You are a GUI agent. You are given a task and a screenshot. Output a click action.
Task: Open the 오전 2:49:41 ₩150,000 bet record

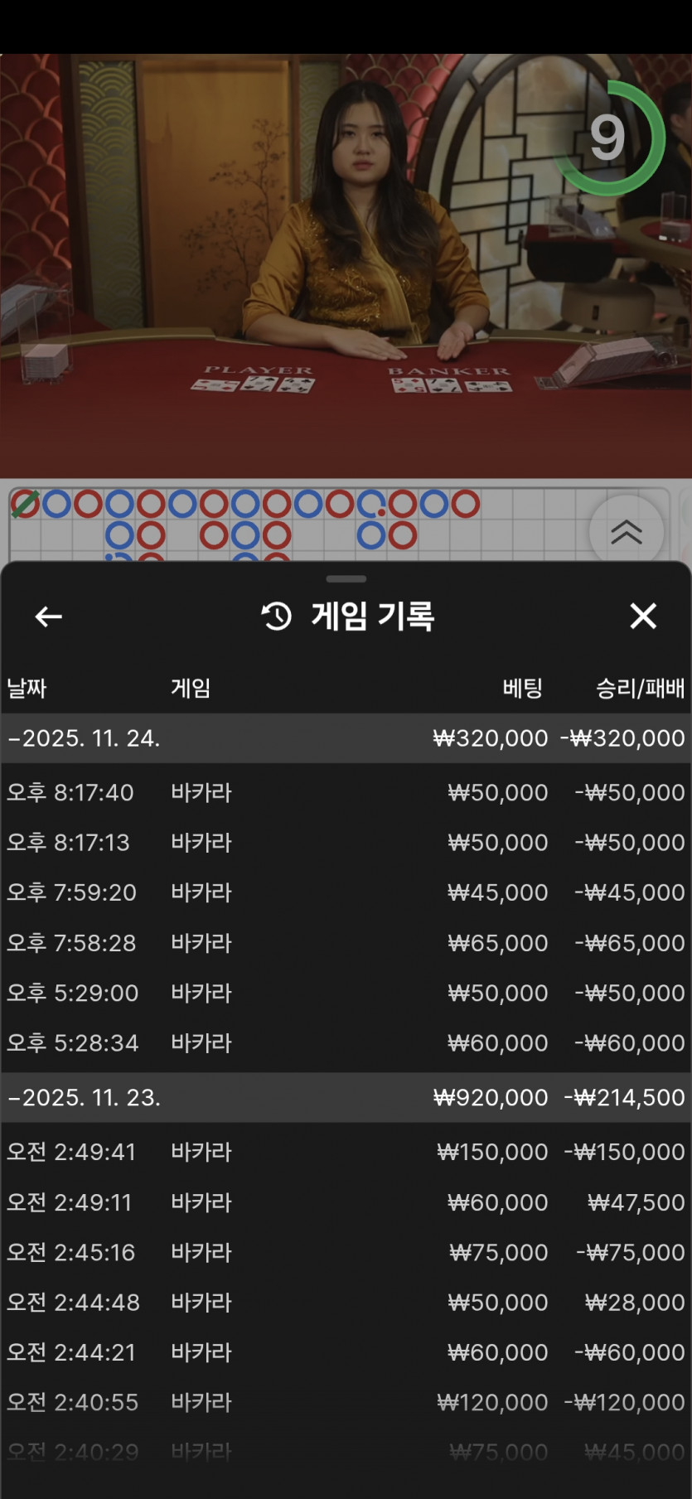tap(346, 1152)
